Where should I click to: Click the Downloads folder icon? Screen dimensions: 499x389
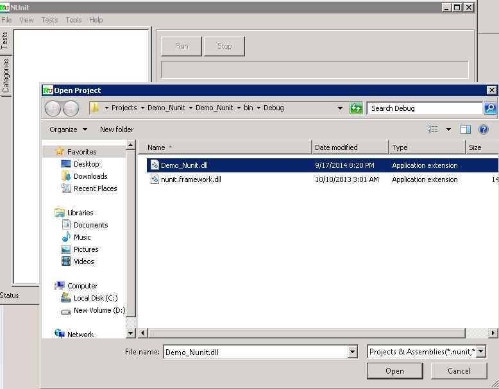coord(66,176)
